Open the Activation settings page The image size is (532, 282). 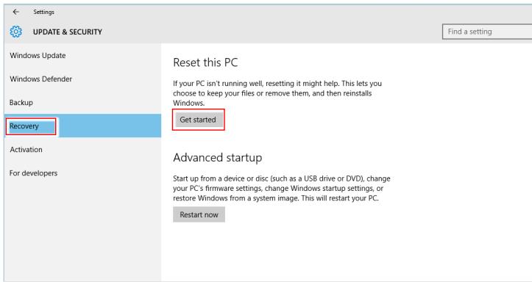click(26, 149)
